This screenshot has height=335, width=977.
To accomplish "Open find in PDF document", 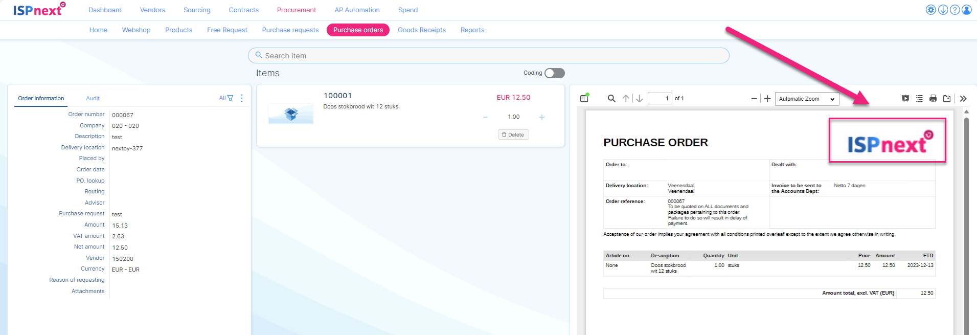I will point(611,98).
